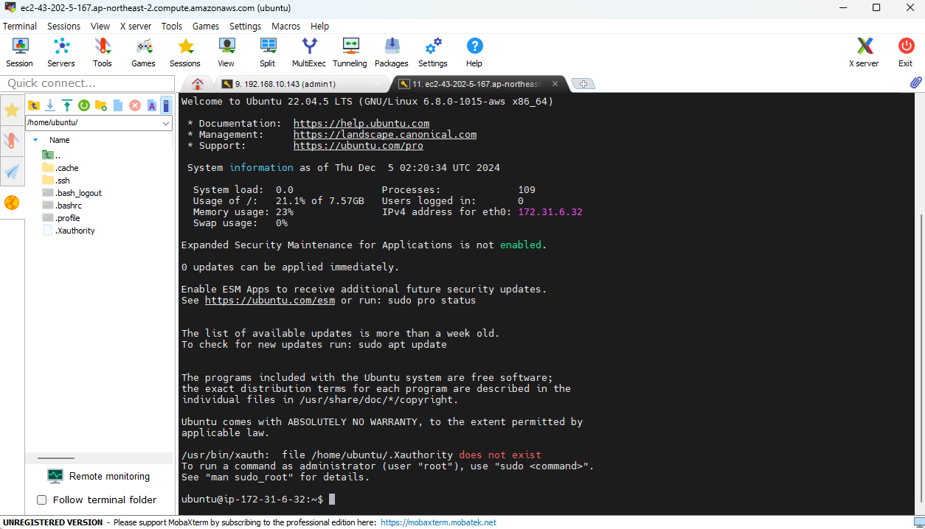
Task: Open the Settings gears icon
Action: (433, 52)
